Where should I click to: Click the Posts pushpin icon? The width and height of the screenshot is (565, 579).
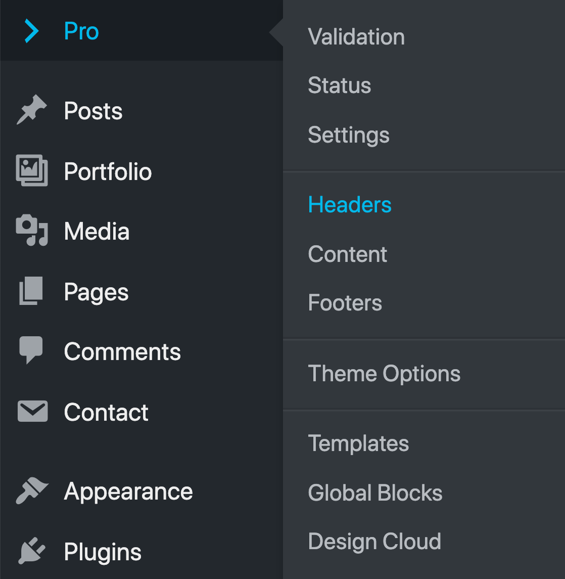click(x=32, y=110)
